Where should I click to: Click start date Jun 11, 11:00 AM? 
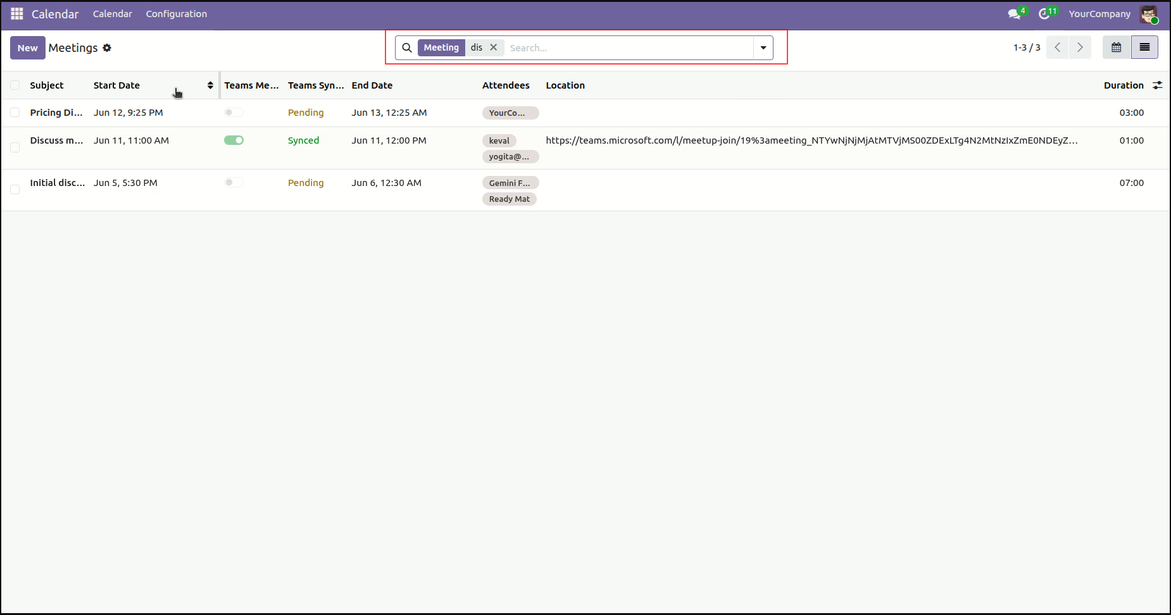[131, 140]
